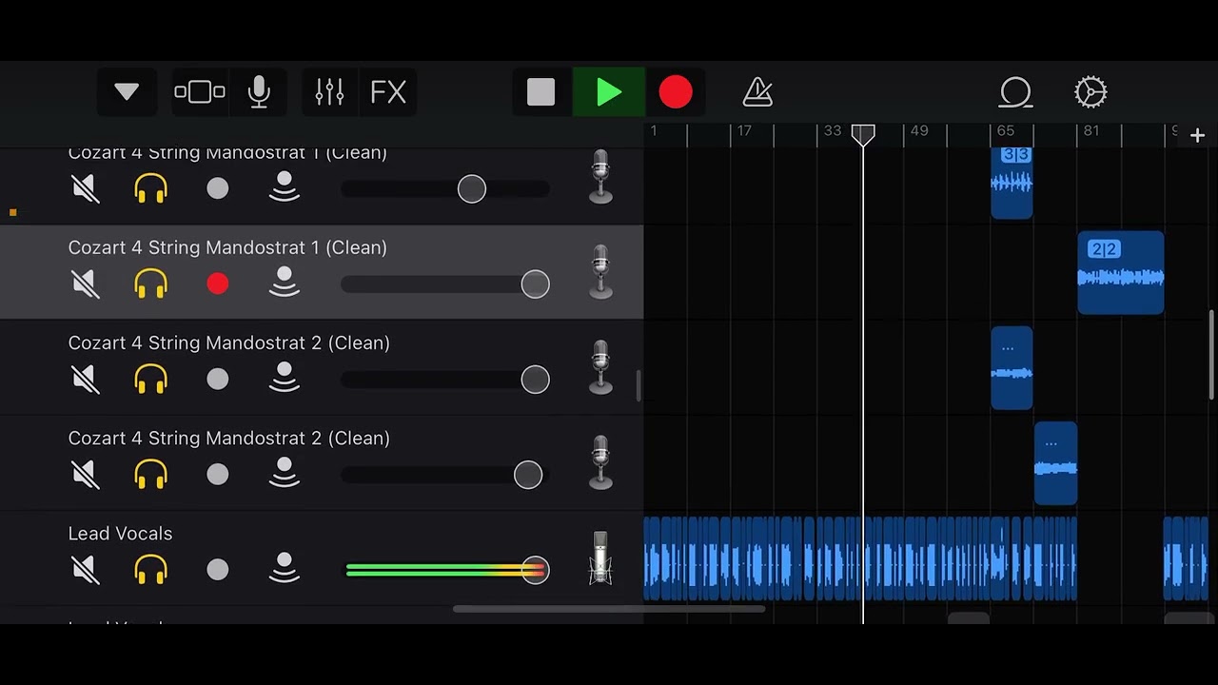The width and height of the screenshot is (1218, 685).
Task: Record-enable the Mandostrat 1 track with 3|3 region
Action: (x=218, y=188)
